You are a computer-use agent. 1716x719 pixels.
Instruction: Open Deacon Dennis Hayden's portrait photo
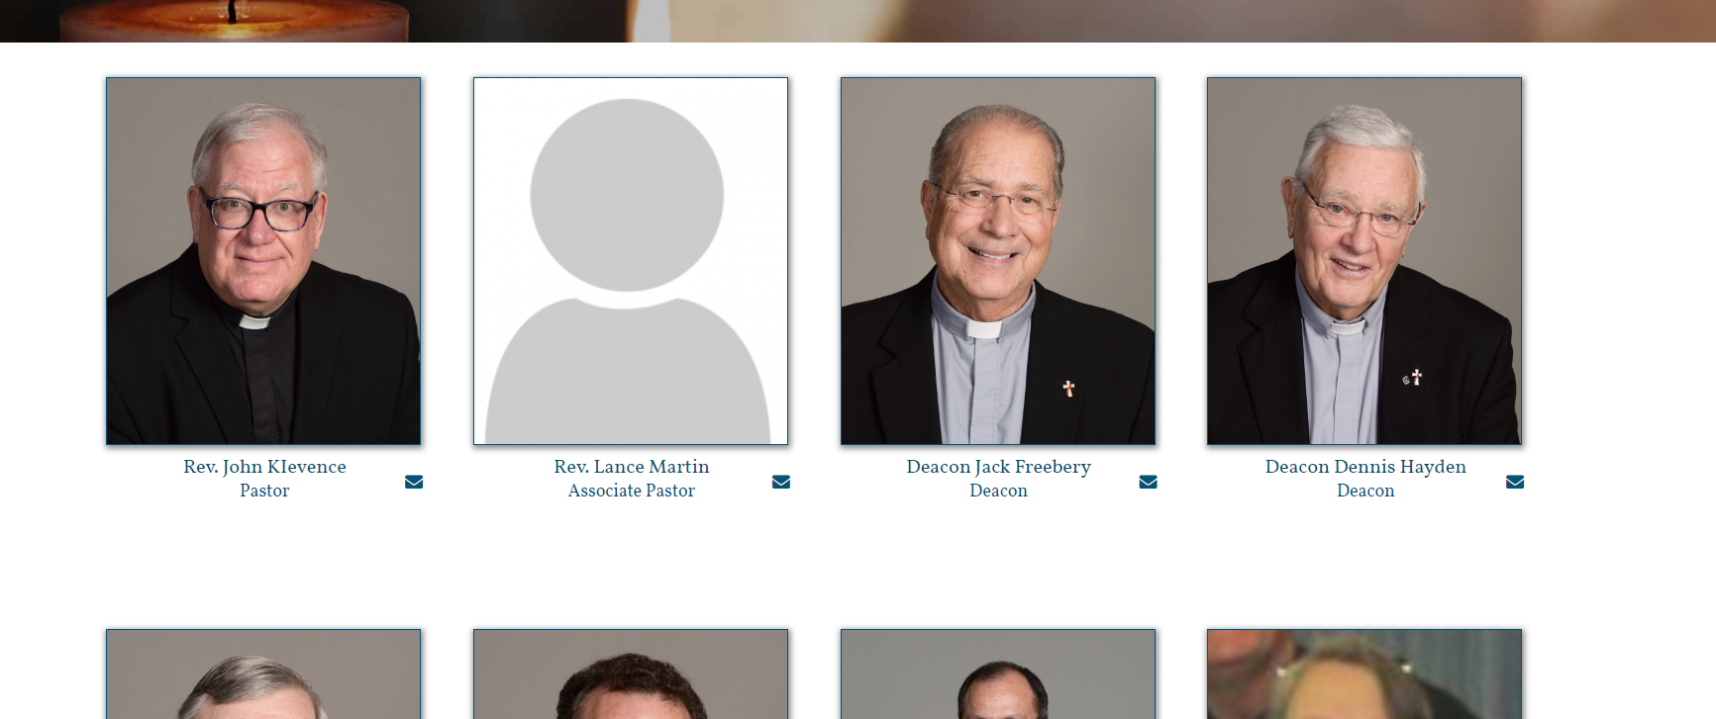[1364, 261]
